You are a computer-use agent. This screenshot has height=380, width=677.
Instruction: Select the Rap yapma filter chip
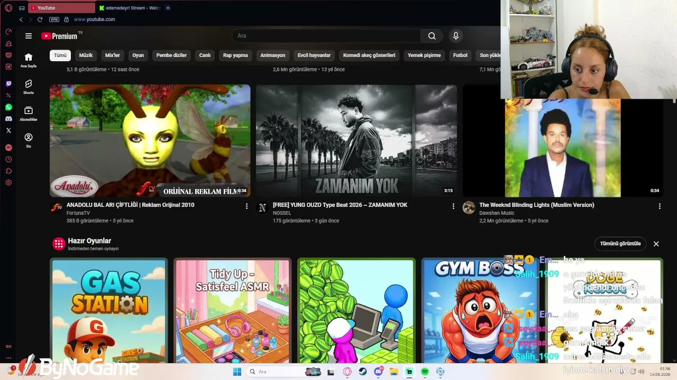[x=235, y=55]
